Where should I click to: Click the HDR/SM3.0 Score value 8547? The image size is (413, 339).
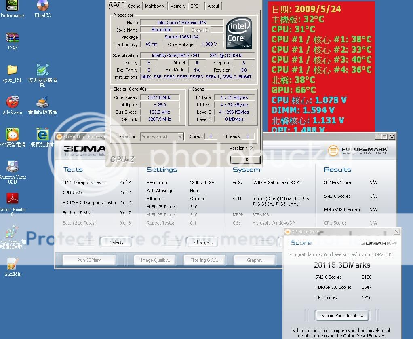pos(367,287)
